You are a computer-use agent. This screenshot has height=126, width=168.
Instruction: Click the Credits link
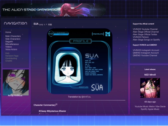pyautogui.click(x=9, y=61)
